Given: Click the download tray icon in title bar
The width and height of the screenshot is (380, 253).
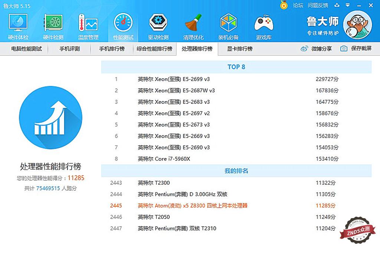Looking at the screenshot, I should (337, 5).
